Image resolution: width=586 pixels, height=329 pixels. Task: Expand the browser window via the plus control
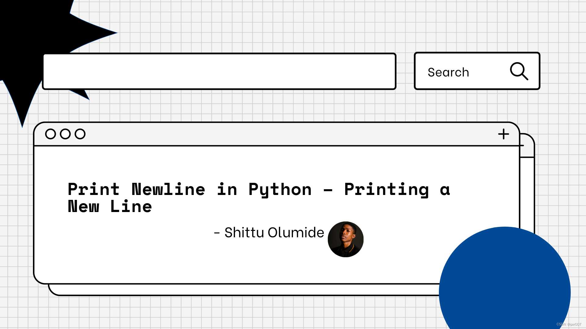click(x=504, y=134)
